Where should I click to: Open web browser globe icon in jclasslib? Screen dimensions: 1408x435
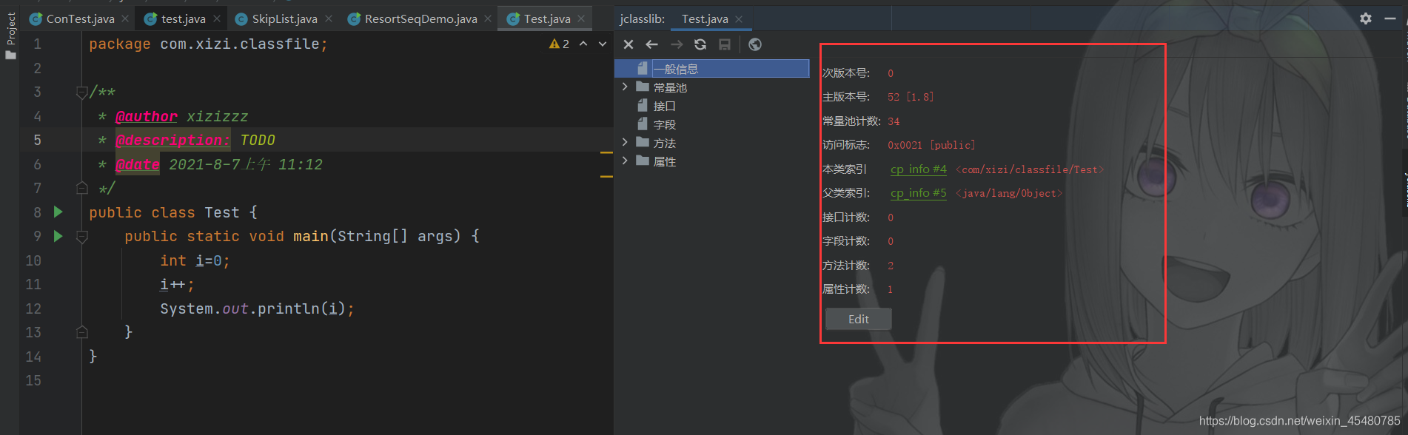click(x=755, y=44)
